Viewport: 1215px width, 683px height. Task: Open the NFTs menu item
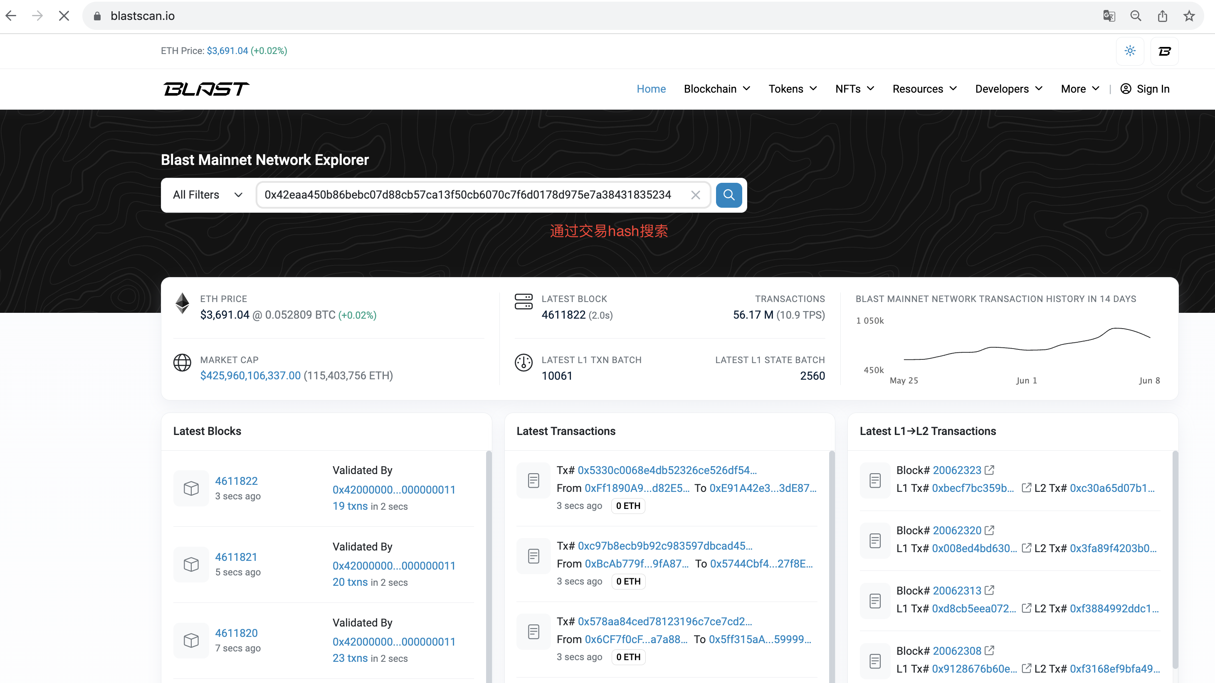point(854,88)
